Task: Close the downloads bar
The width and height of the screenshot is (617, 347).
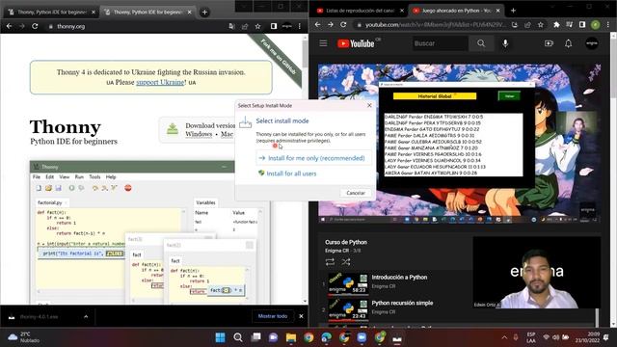Action: (301, 316)
